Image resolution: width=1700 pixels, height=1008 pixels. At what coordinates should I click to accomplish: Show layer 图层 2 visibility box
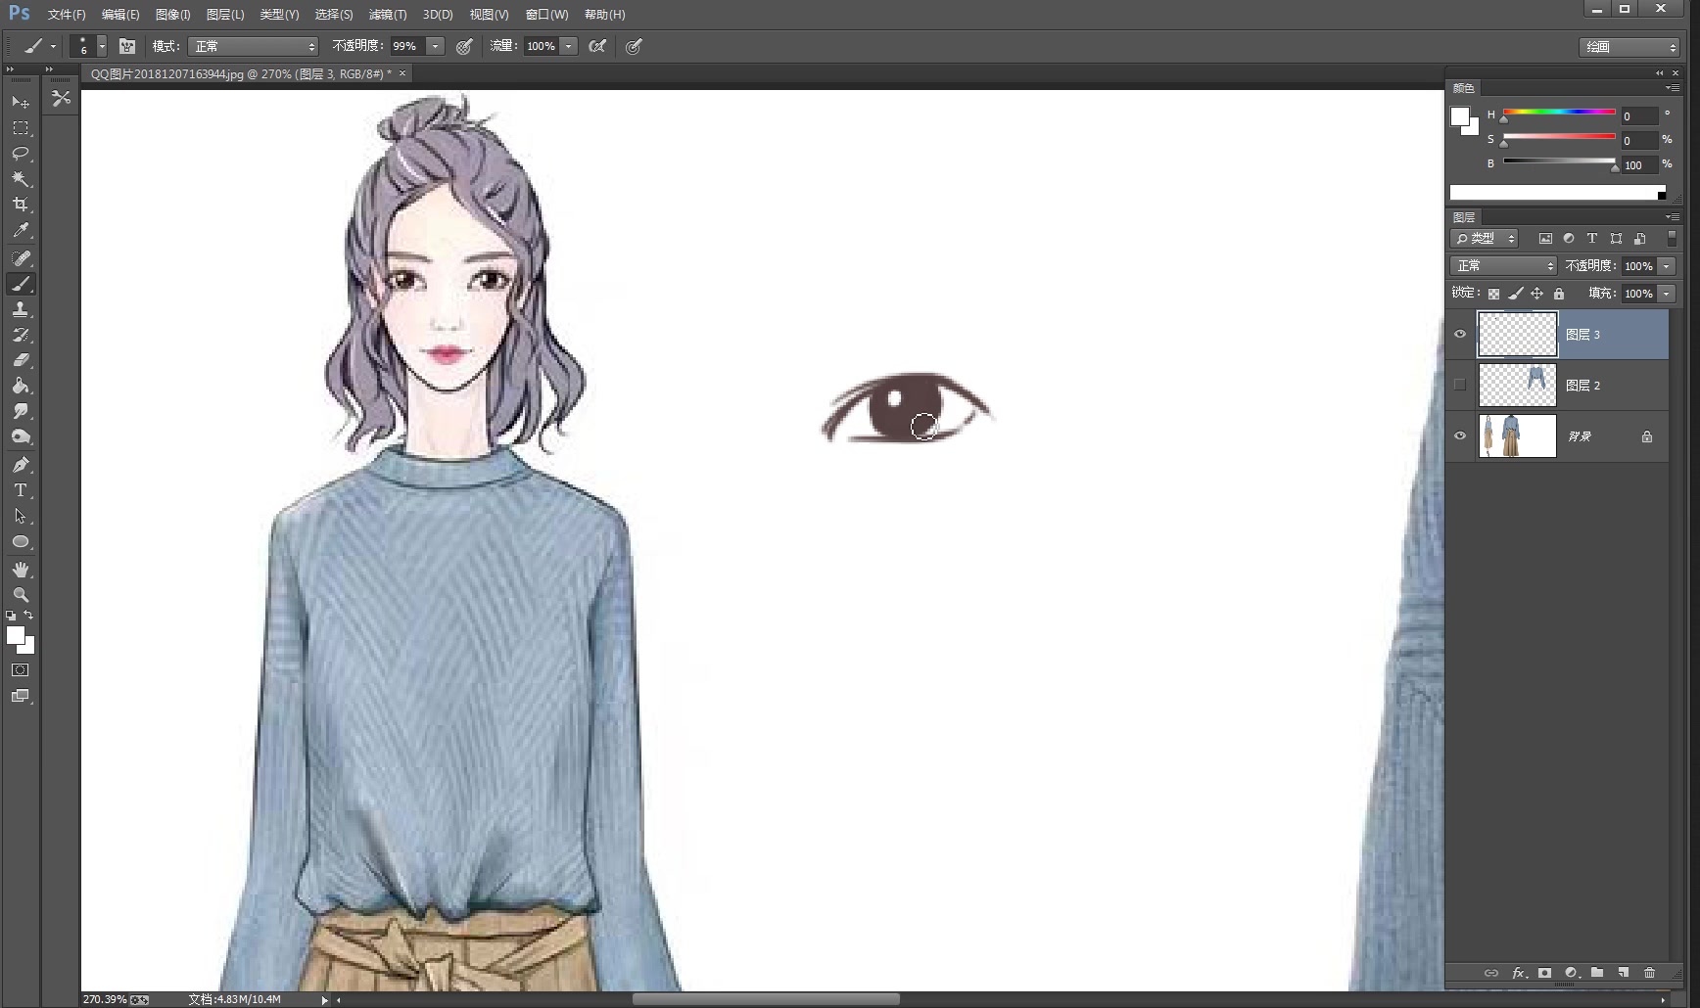click(x=1460, y=385)
